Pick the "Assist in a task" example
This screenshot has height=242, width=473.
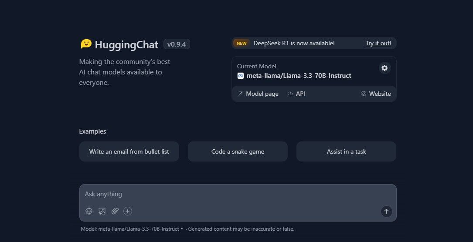pyautogui.click(x=346, y=151)
